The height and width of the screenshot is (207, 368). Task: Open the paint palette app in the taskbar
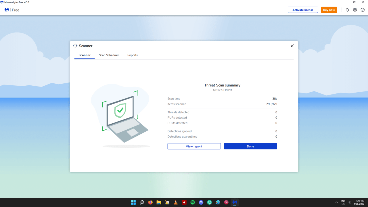[x=218, y=202]
